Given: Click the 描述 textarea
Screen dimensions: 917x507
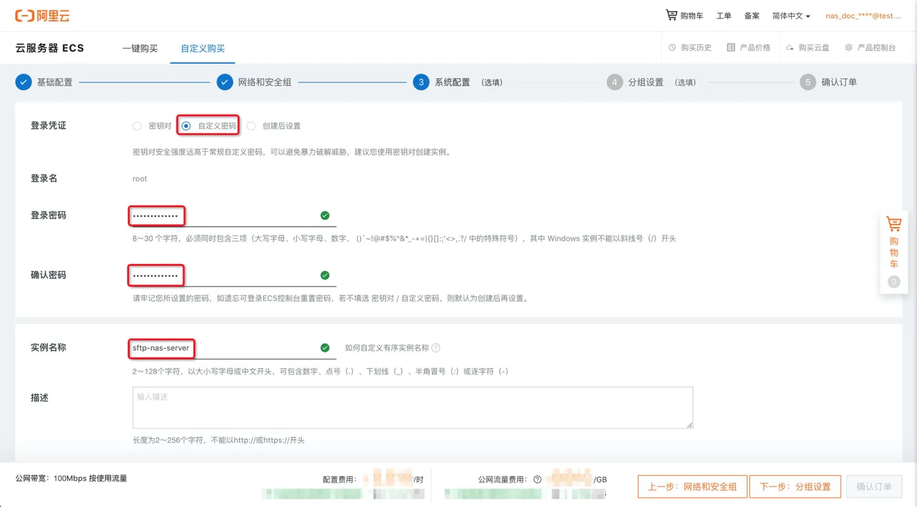Looking at the screenshot, I should [x=413, y=408].
